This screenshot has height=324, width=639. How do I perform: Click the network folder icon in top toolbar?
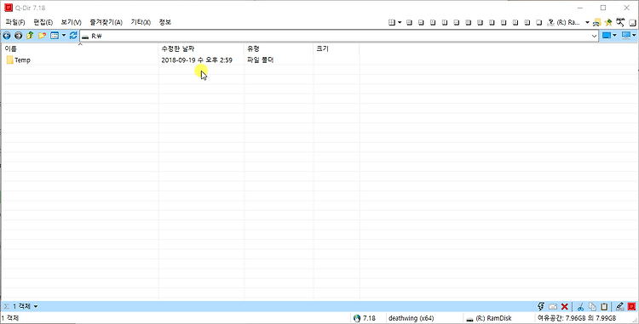pyautogui.click(x=597, y=22)
